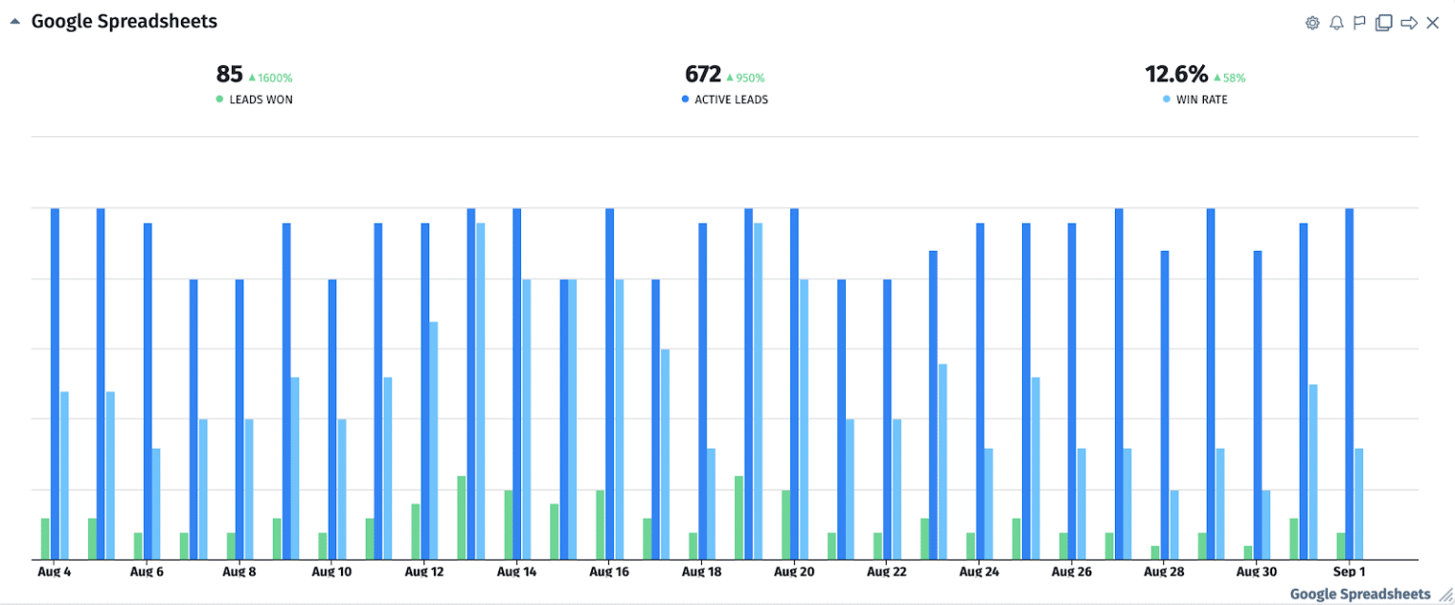Click the notifications bell icon
The image size is (1455, 605).
pyautogui.click(x=1337, y=22)
